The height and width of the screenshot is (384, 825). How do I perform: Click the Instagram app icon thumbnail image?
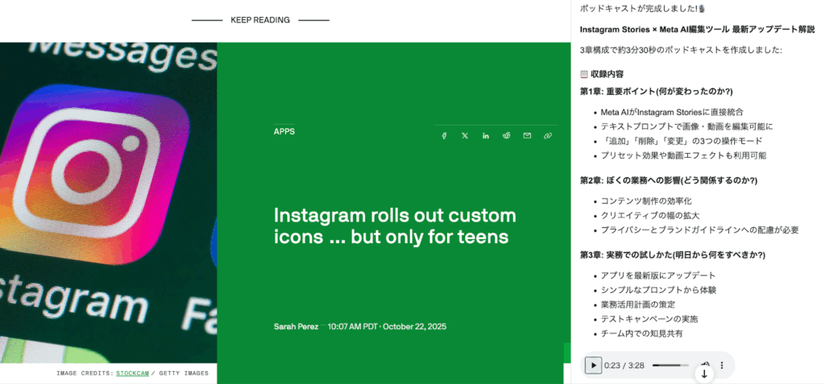point(108,201)
